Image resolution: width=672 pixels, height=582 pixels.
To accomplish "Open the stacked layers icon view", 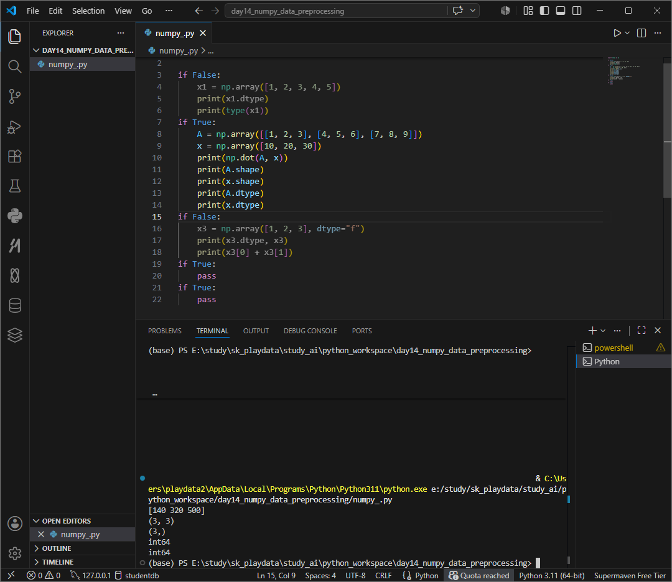I will (x=14, y=335).
